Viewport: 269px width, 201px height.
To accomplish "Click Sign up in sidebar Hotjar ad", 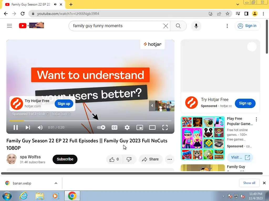I will click(x=245, y=103).
